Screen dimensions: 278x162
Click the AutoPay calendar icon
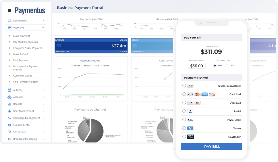(x=9, y=90)
